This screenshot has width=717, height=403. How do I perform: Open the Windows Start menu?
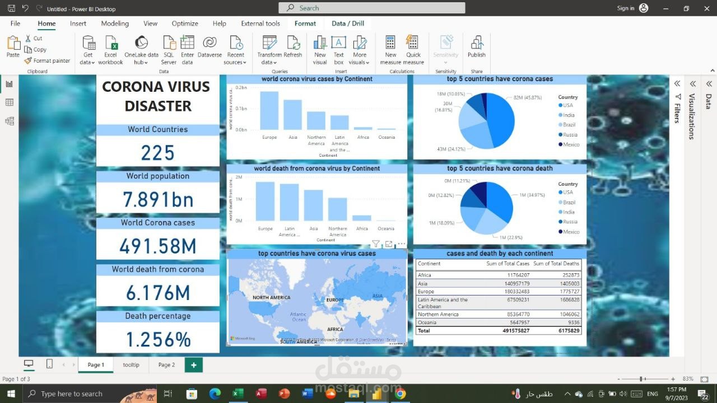point(11,394)
